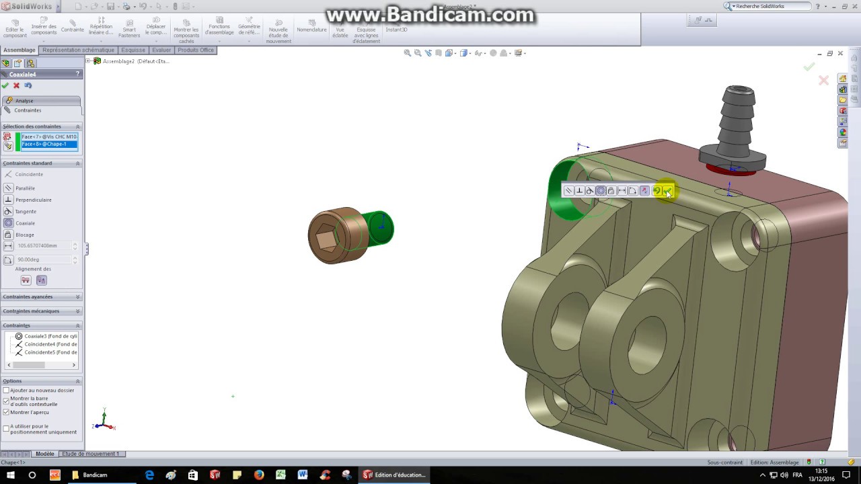
Task: Select the Perpendiculaire standard mate
Action: 33,200
